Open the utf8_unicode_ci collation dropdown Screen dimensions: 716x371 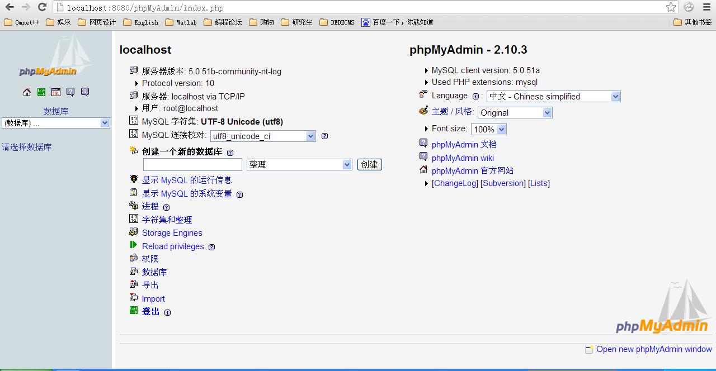(x=263, y=136)
